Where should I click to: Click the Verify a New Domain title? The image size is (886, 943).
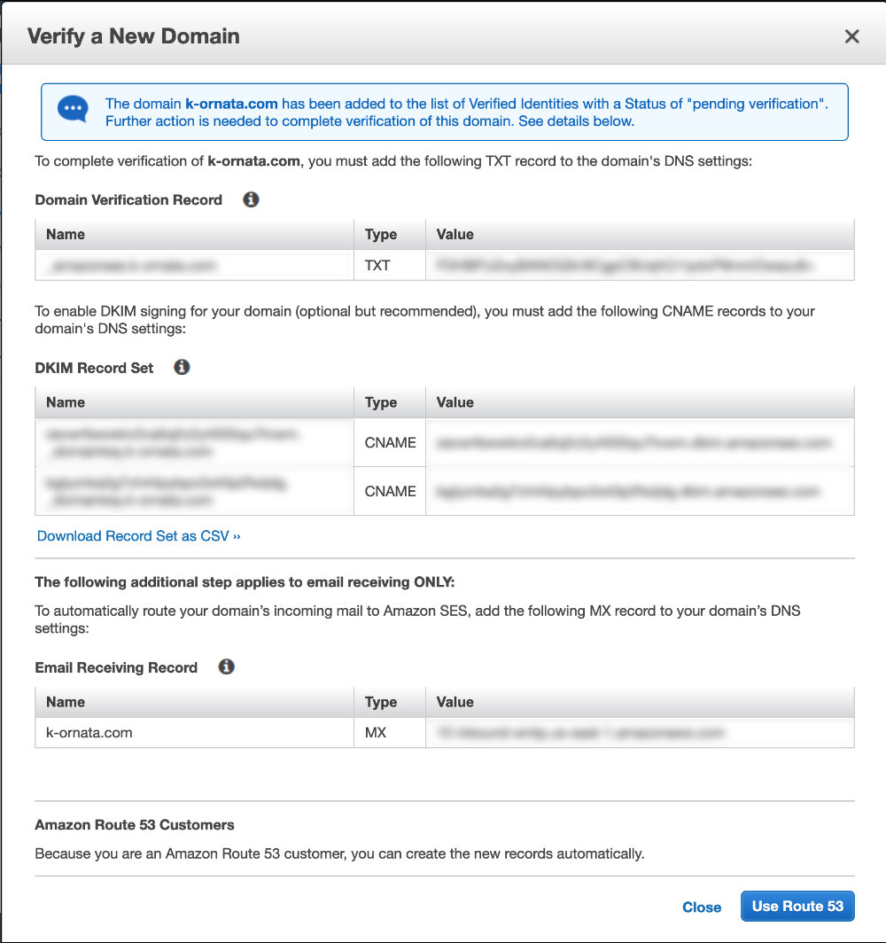coord(134,36)
